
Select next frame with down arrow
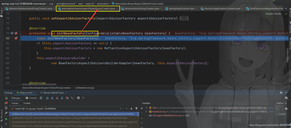pyautogui.click(x=131, y=109)
